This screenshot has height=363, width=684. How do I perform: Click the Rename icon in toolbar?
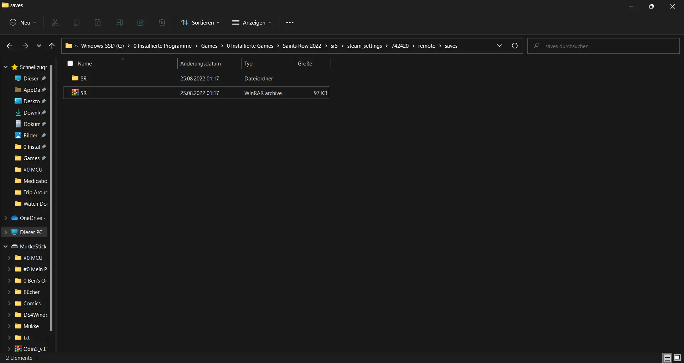coord(119,22)
